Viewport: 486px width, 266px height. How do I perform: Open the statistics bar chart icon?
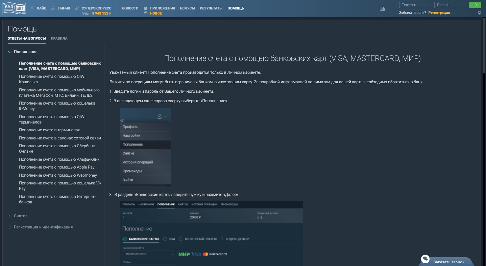click(x=382, y=8)
